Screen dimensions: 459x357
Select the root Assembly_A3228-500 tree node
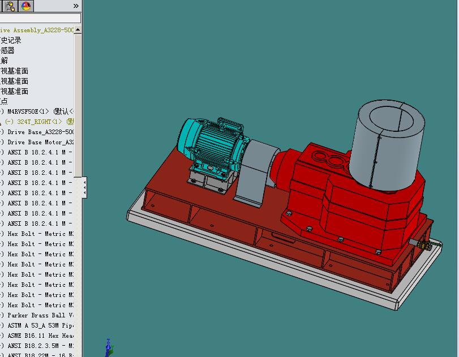37,30
